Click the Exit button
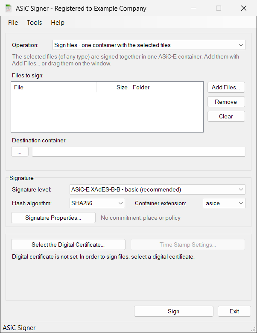This screenshot has width=257, height=333. [x=234, y=311]
